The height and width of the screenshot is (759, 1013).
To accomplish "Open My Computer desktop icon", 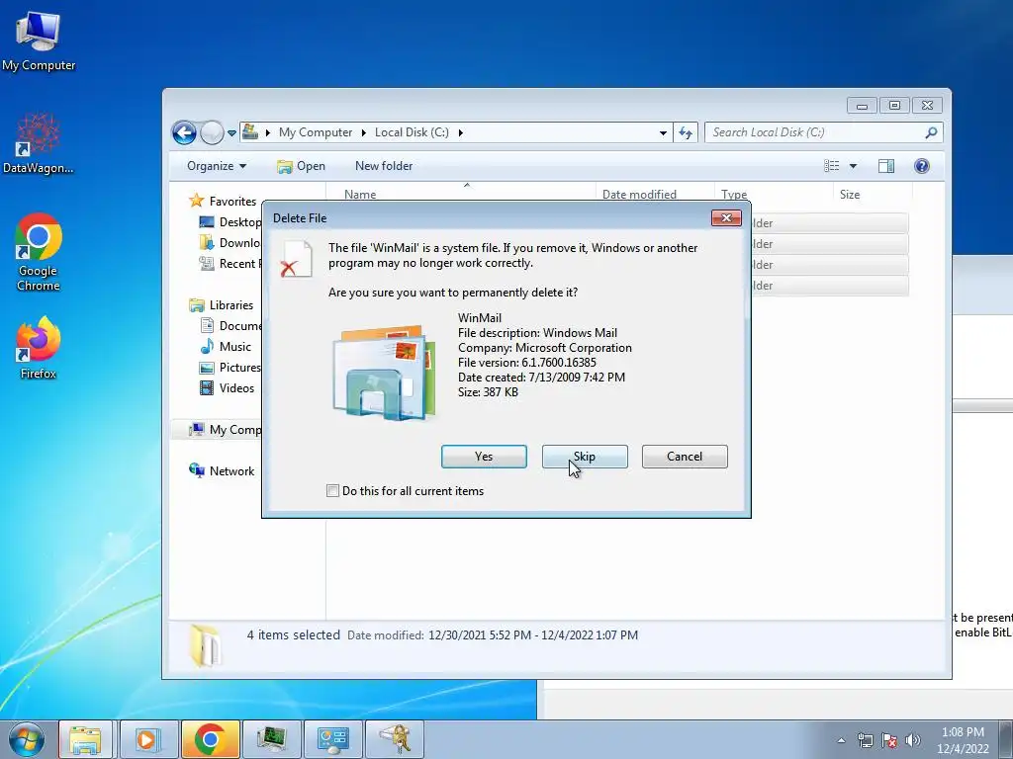I will 39,40.
